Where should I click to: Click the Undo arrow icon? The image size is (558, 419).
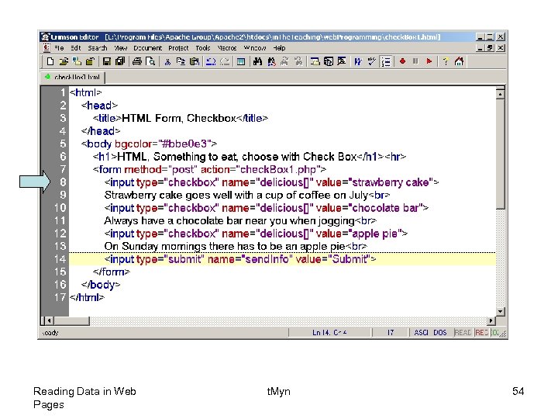[211, 61]
